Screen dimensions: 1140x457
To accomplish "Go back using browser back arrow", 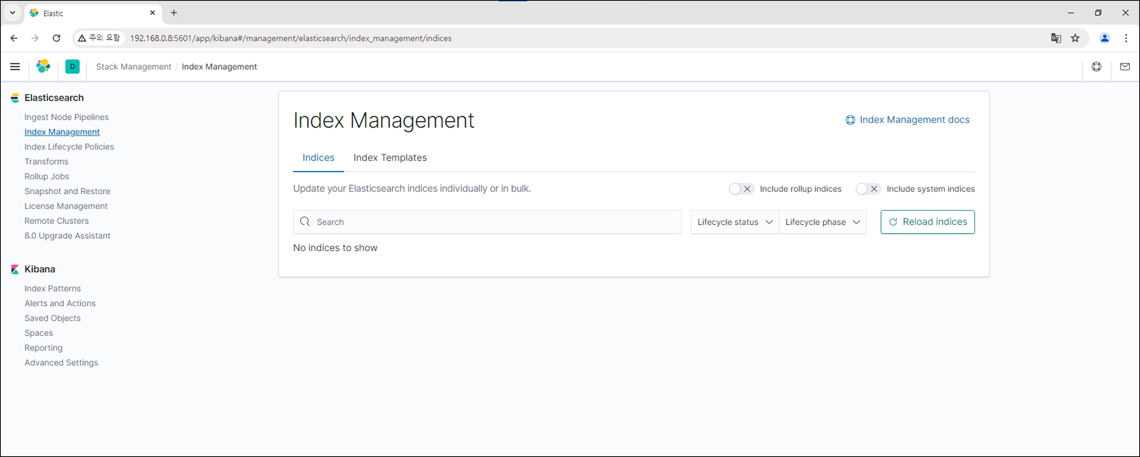I will click(x=14, y=38).
